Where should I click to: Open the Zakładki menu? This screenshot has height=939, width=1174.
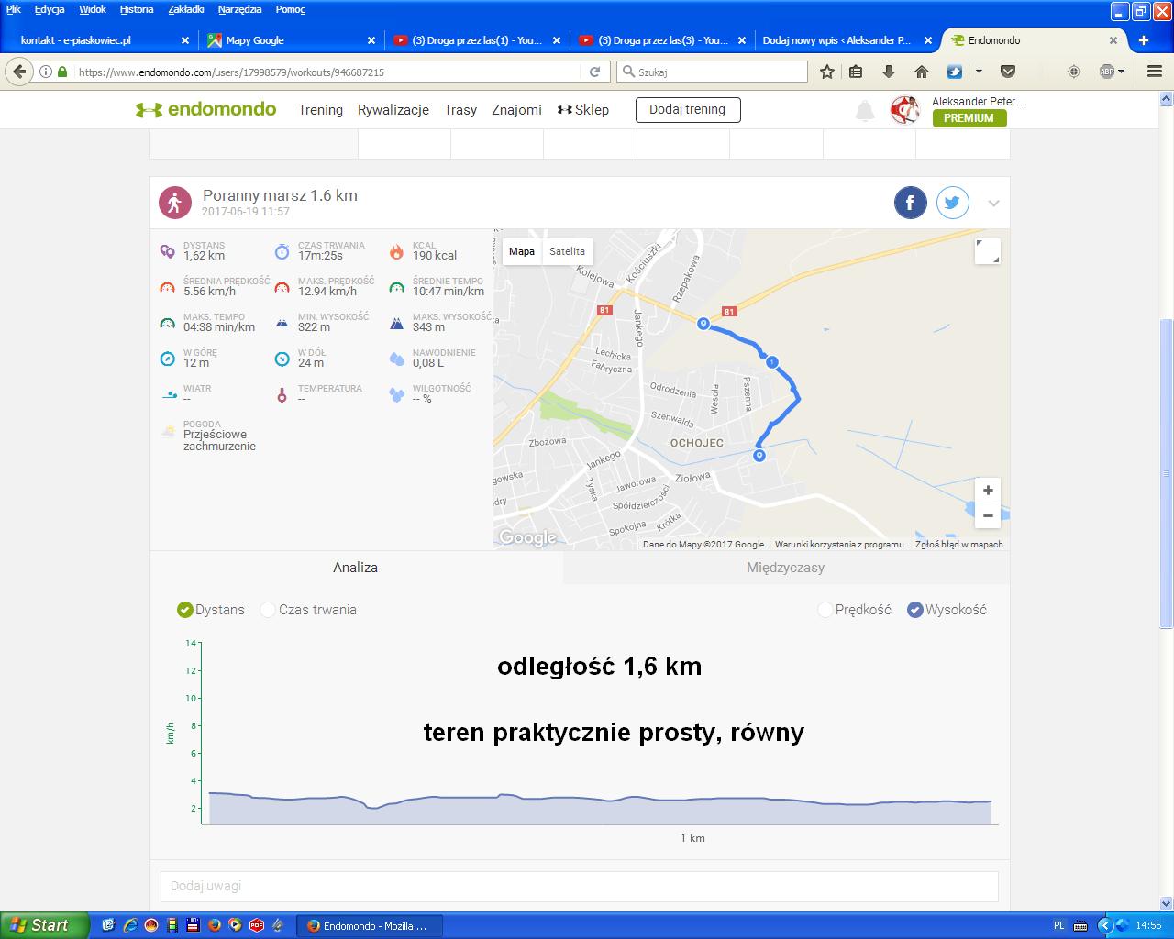(x=186, y=9)
